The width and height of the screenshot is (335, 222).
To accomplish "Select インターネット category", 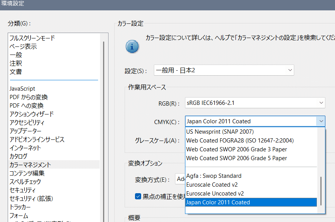I will click(54, 148).
